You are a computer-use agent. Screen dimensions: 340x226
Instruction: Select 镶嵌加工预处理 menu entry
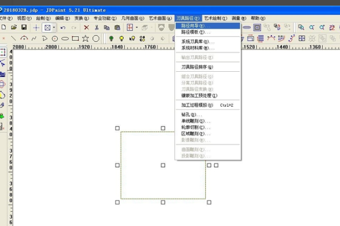[x=208, y=95]
